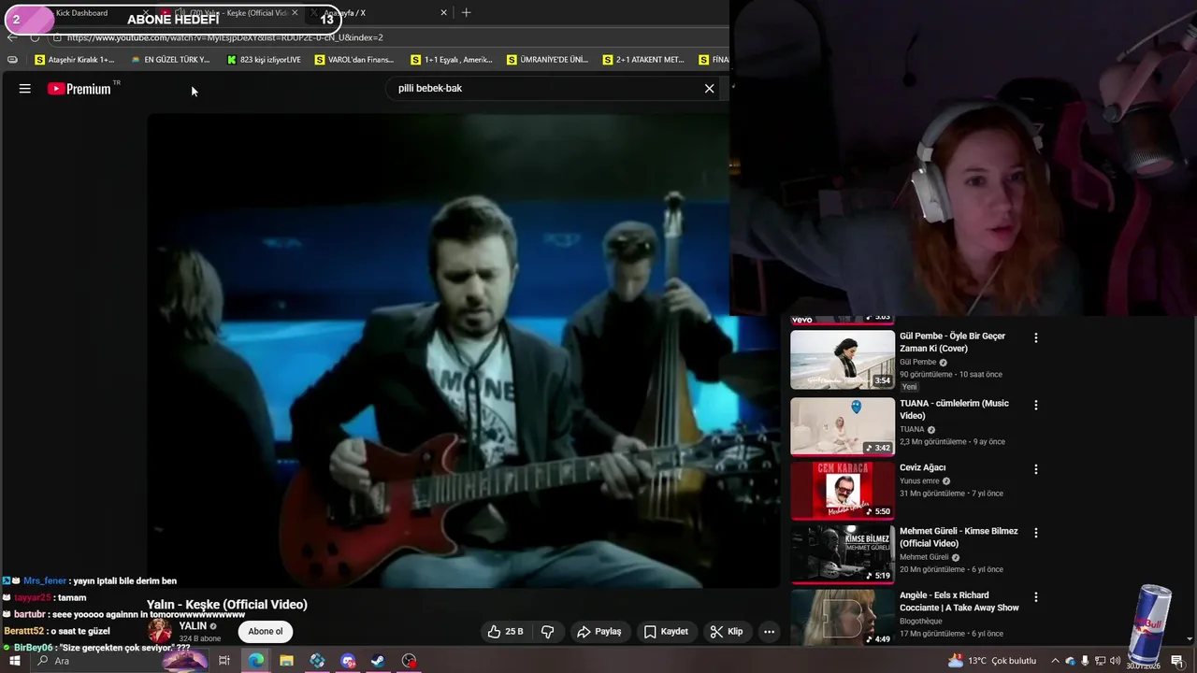Open Microsoft Edge from taskbar
The image size is (1197, 673).
[x=255, y=661]
